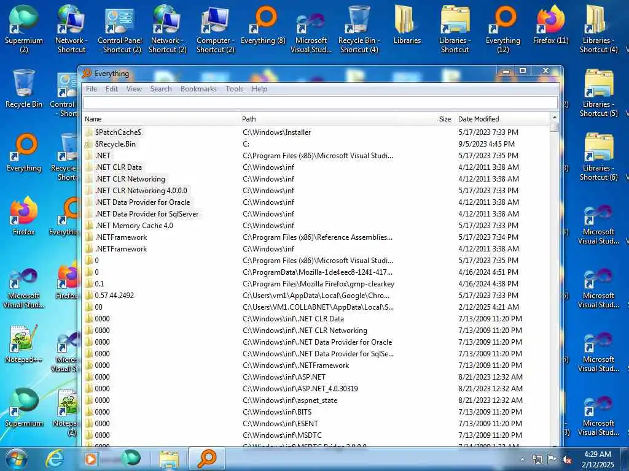629x471 pixels.
Task: Open the Edit menu in Everything
Action: point(112,89)
